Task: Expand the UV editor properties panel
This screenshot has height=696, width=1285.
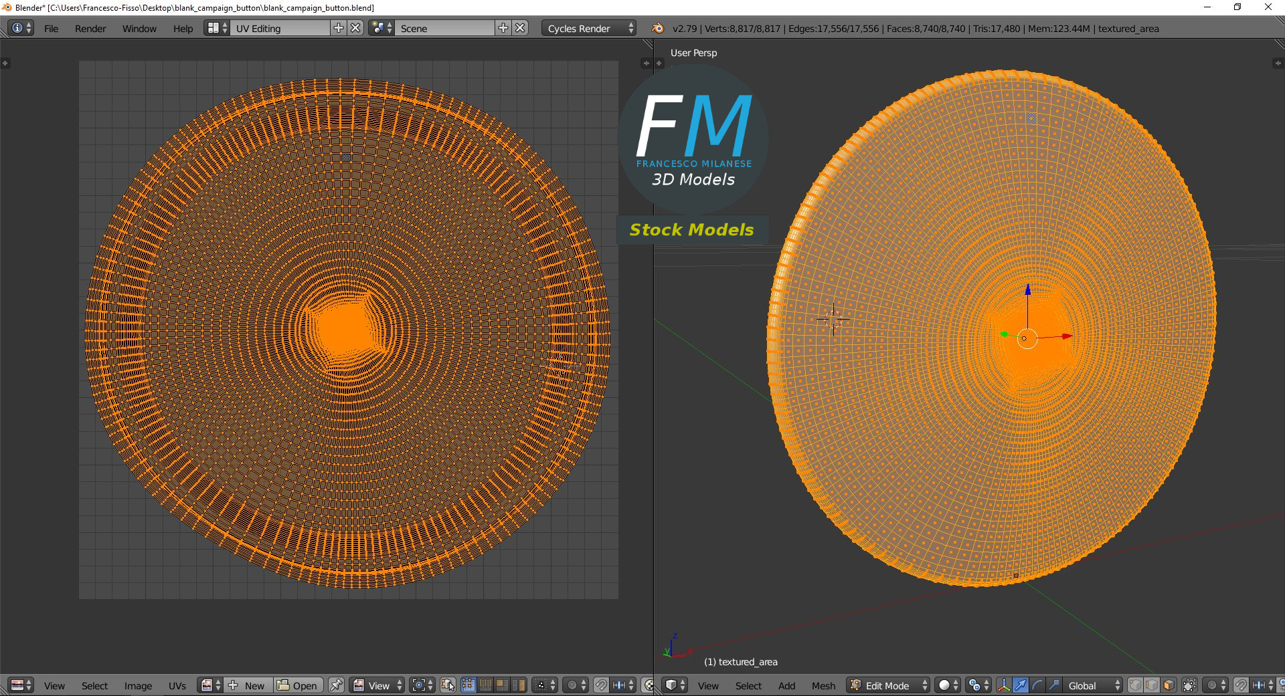Action: [646, 63]
